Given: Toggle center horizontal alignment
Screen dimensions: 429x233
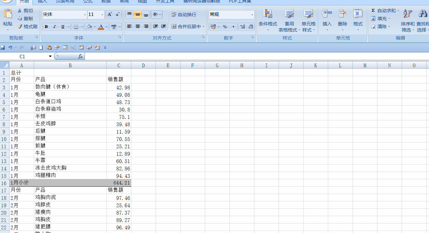Looking at the screenshot, I should tap(138, 26).
